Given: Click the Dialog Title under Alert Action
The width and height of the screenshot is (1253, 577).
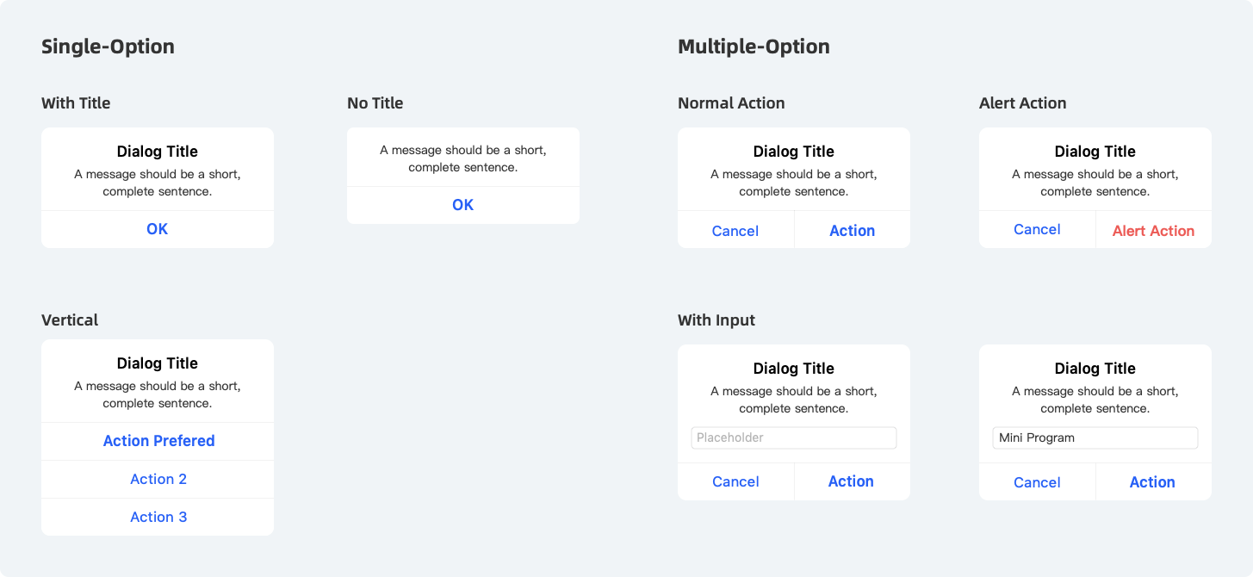Looking at the screenshot, I should tap(1095, 152).
